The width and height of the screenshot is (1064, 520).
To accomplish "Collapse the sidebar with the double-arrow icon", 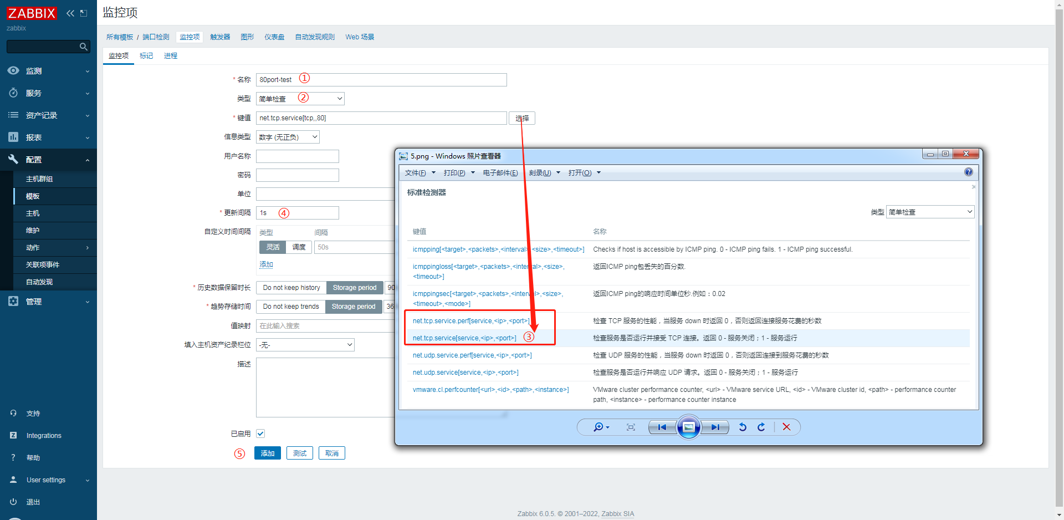I will (x=70, y=13).
